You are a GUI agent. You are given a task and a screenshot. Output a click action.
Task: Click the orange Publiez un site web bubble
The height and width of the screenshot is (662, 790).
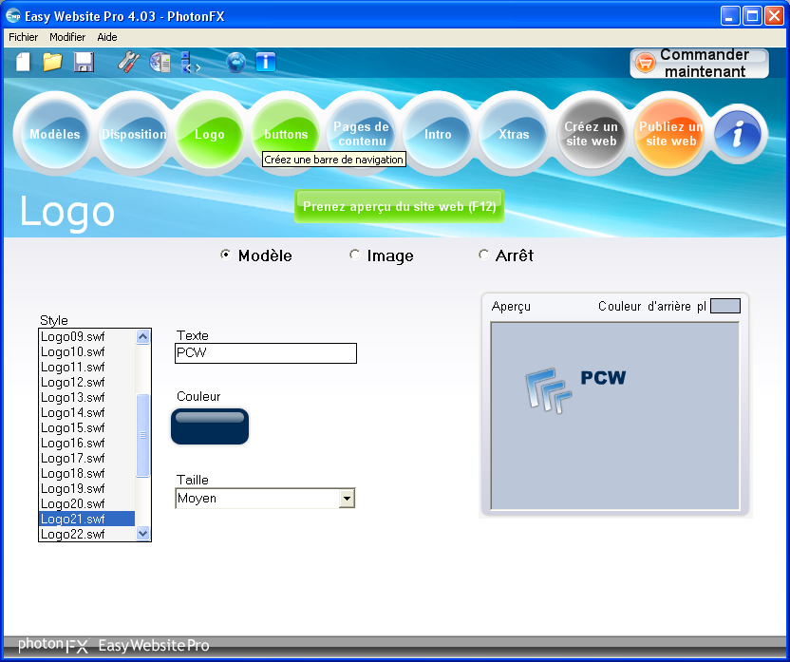point(670,134)
